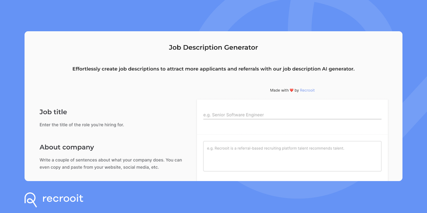Click inside the About company text area
Viewport: 427px width, 213px height.
click(x=292, y=156)
